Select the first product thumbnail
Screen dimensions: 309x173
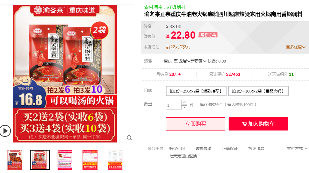[x=15, y=160]
